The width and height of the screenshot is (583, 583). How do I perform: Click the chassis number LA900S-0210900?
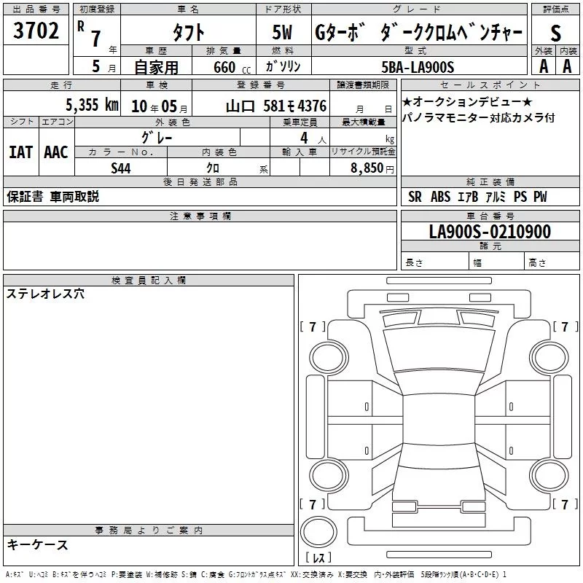coord(489,232)
